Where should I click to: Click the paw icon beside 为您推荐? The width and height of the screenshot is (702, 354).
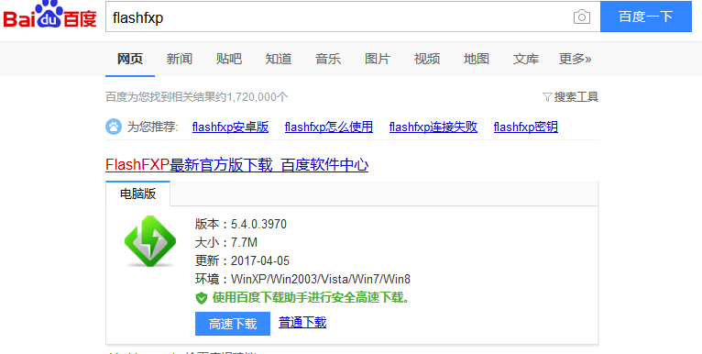[114, 127]
